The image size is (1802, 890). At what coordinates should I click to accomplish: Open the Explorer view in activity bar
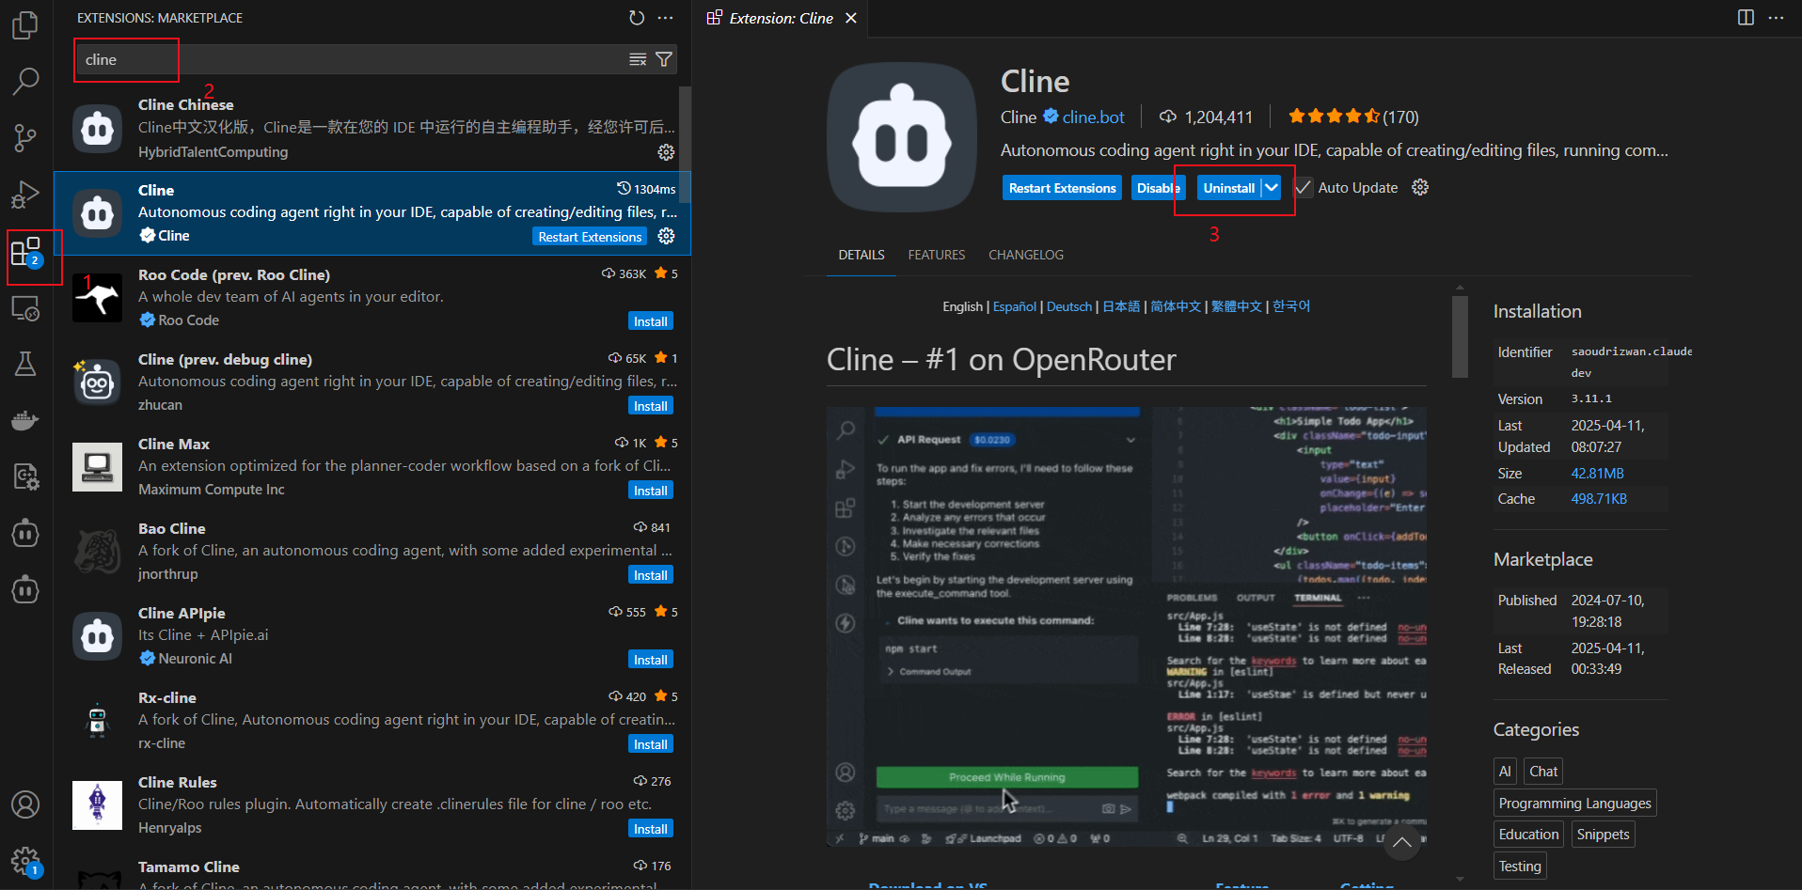point(25,25)
